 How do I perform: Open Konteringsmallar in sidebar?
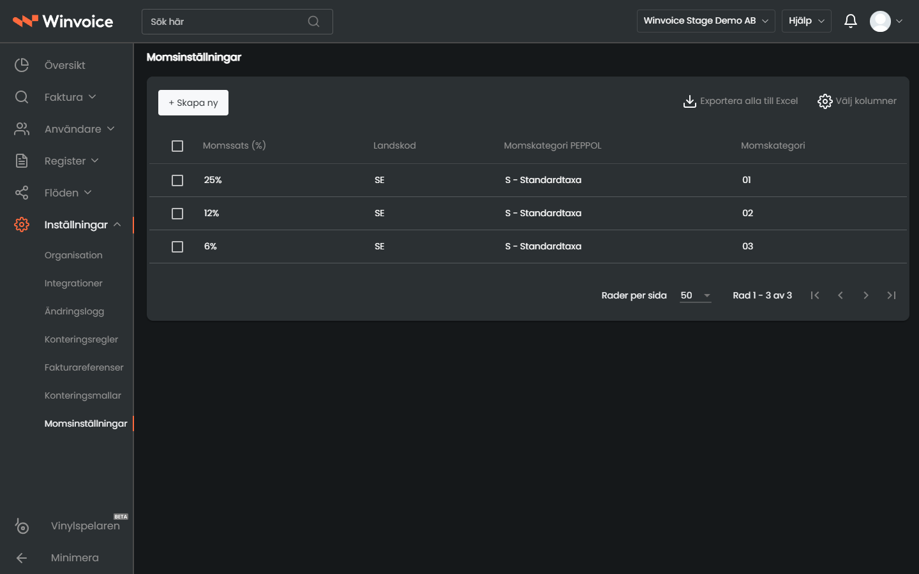click(82, 395)
